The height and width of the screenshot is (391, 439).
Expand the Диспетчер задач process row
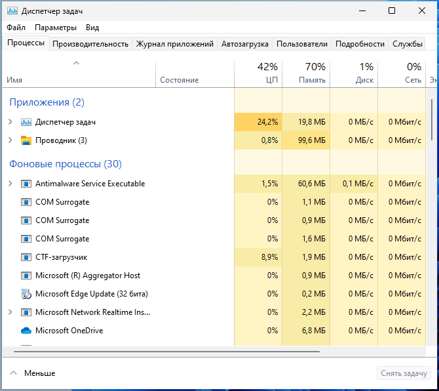(x=10, y=122)
